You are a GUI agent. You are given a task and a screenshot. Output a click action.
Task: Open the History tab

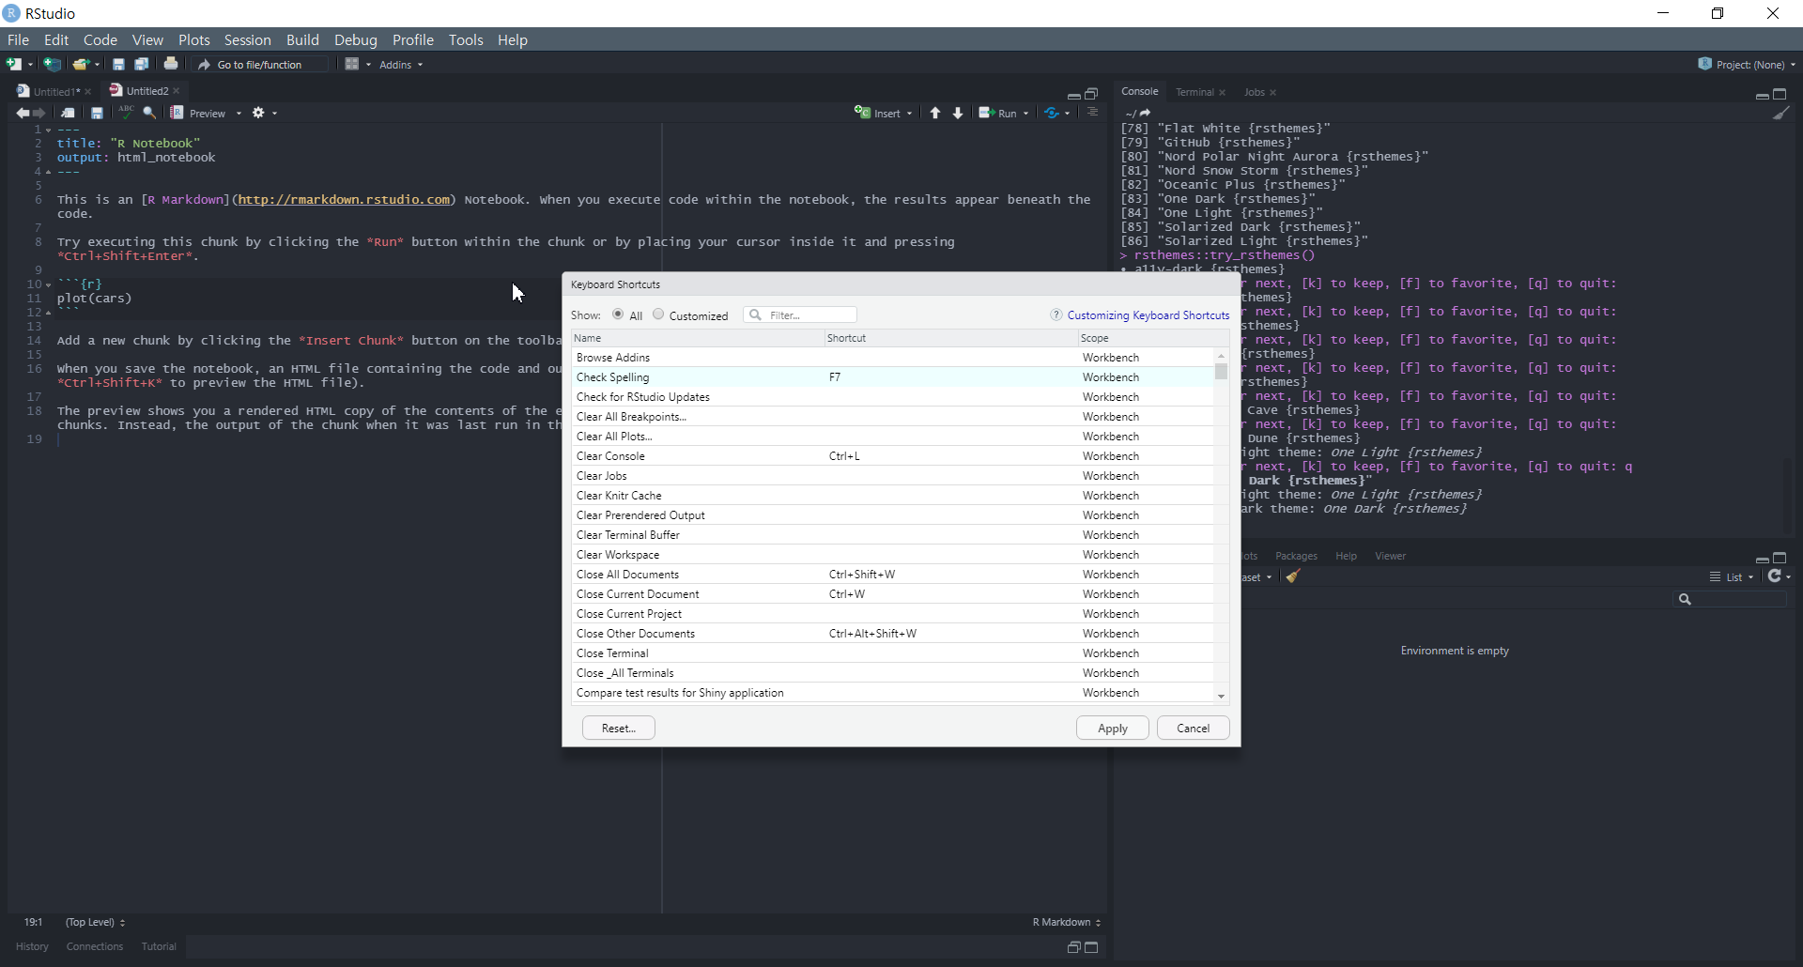[x=32, y=946]
